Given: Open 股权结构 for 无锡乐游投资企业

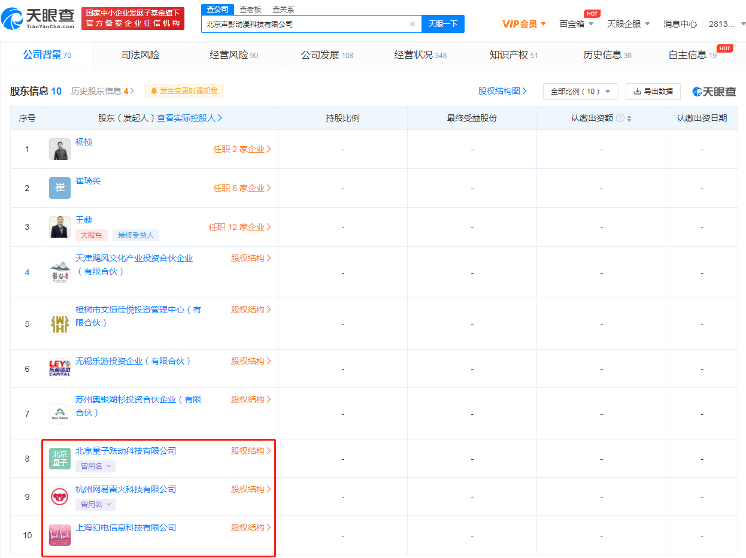Looking at the screenshot, I should (251, 361).
